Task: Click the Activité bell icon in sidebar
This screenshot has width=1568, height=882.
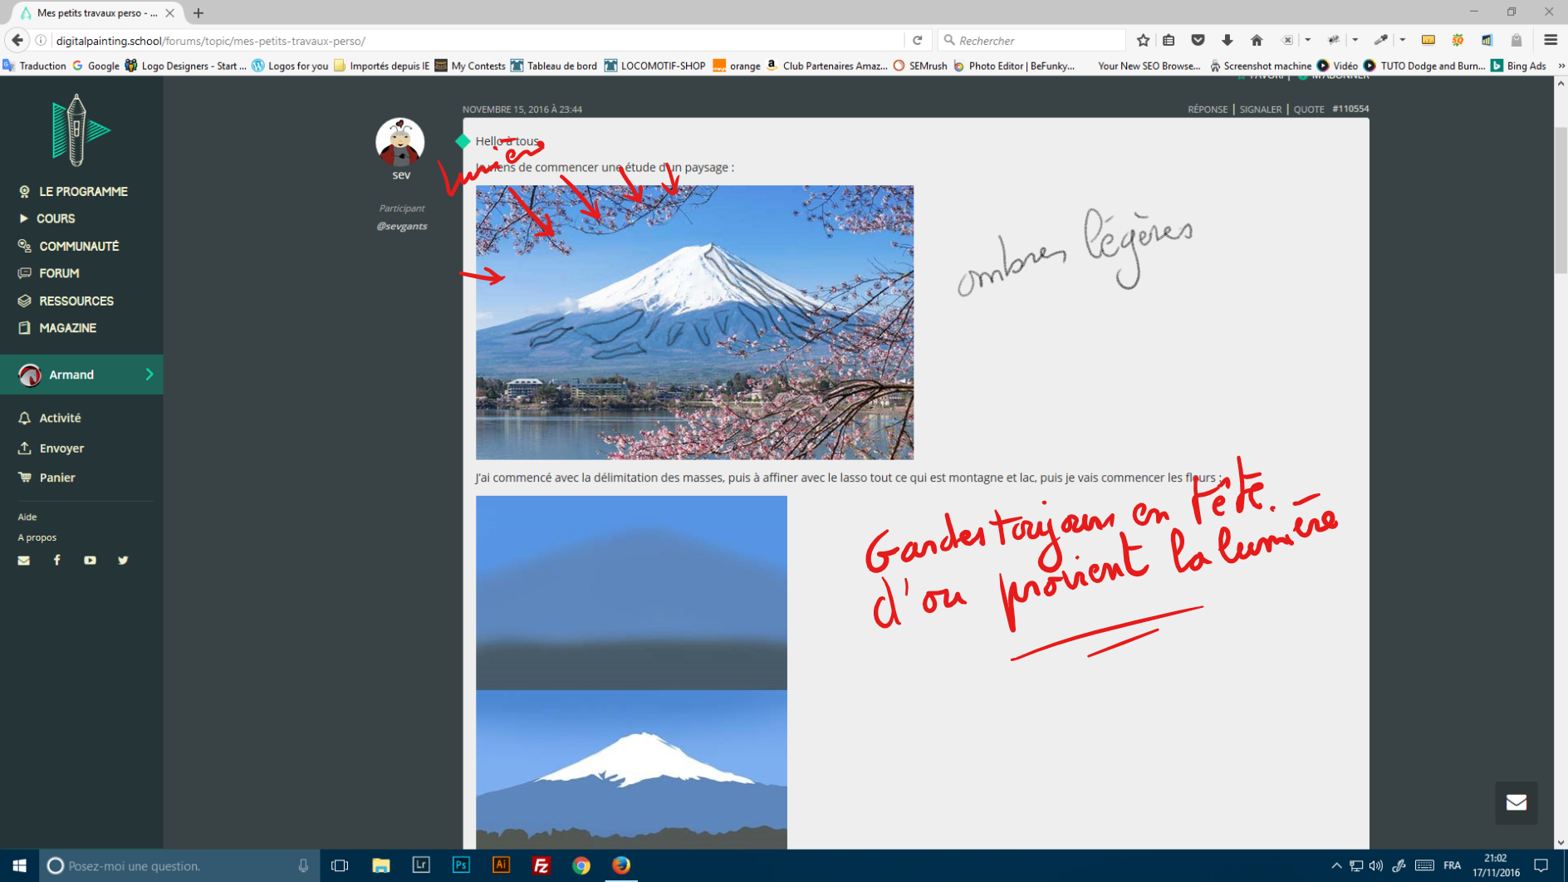Action: [25, 418]
